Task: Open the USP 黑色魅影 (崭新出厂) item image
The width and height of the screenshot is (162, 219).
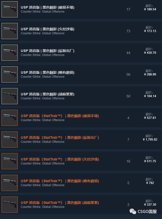Action: tap(10, 53)
